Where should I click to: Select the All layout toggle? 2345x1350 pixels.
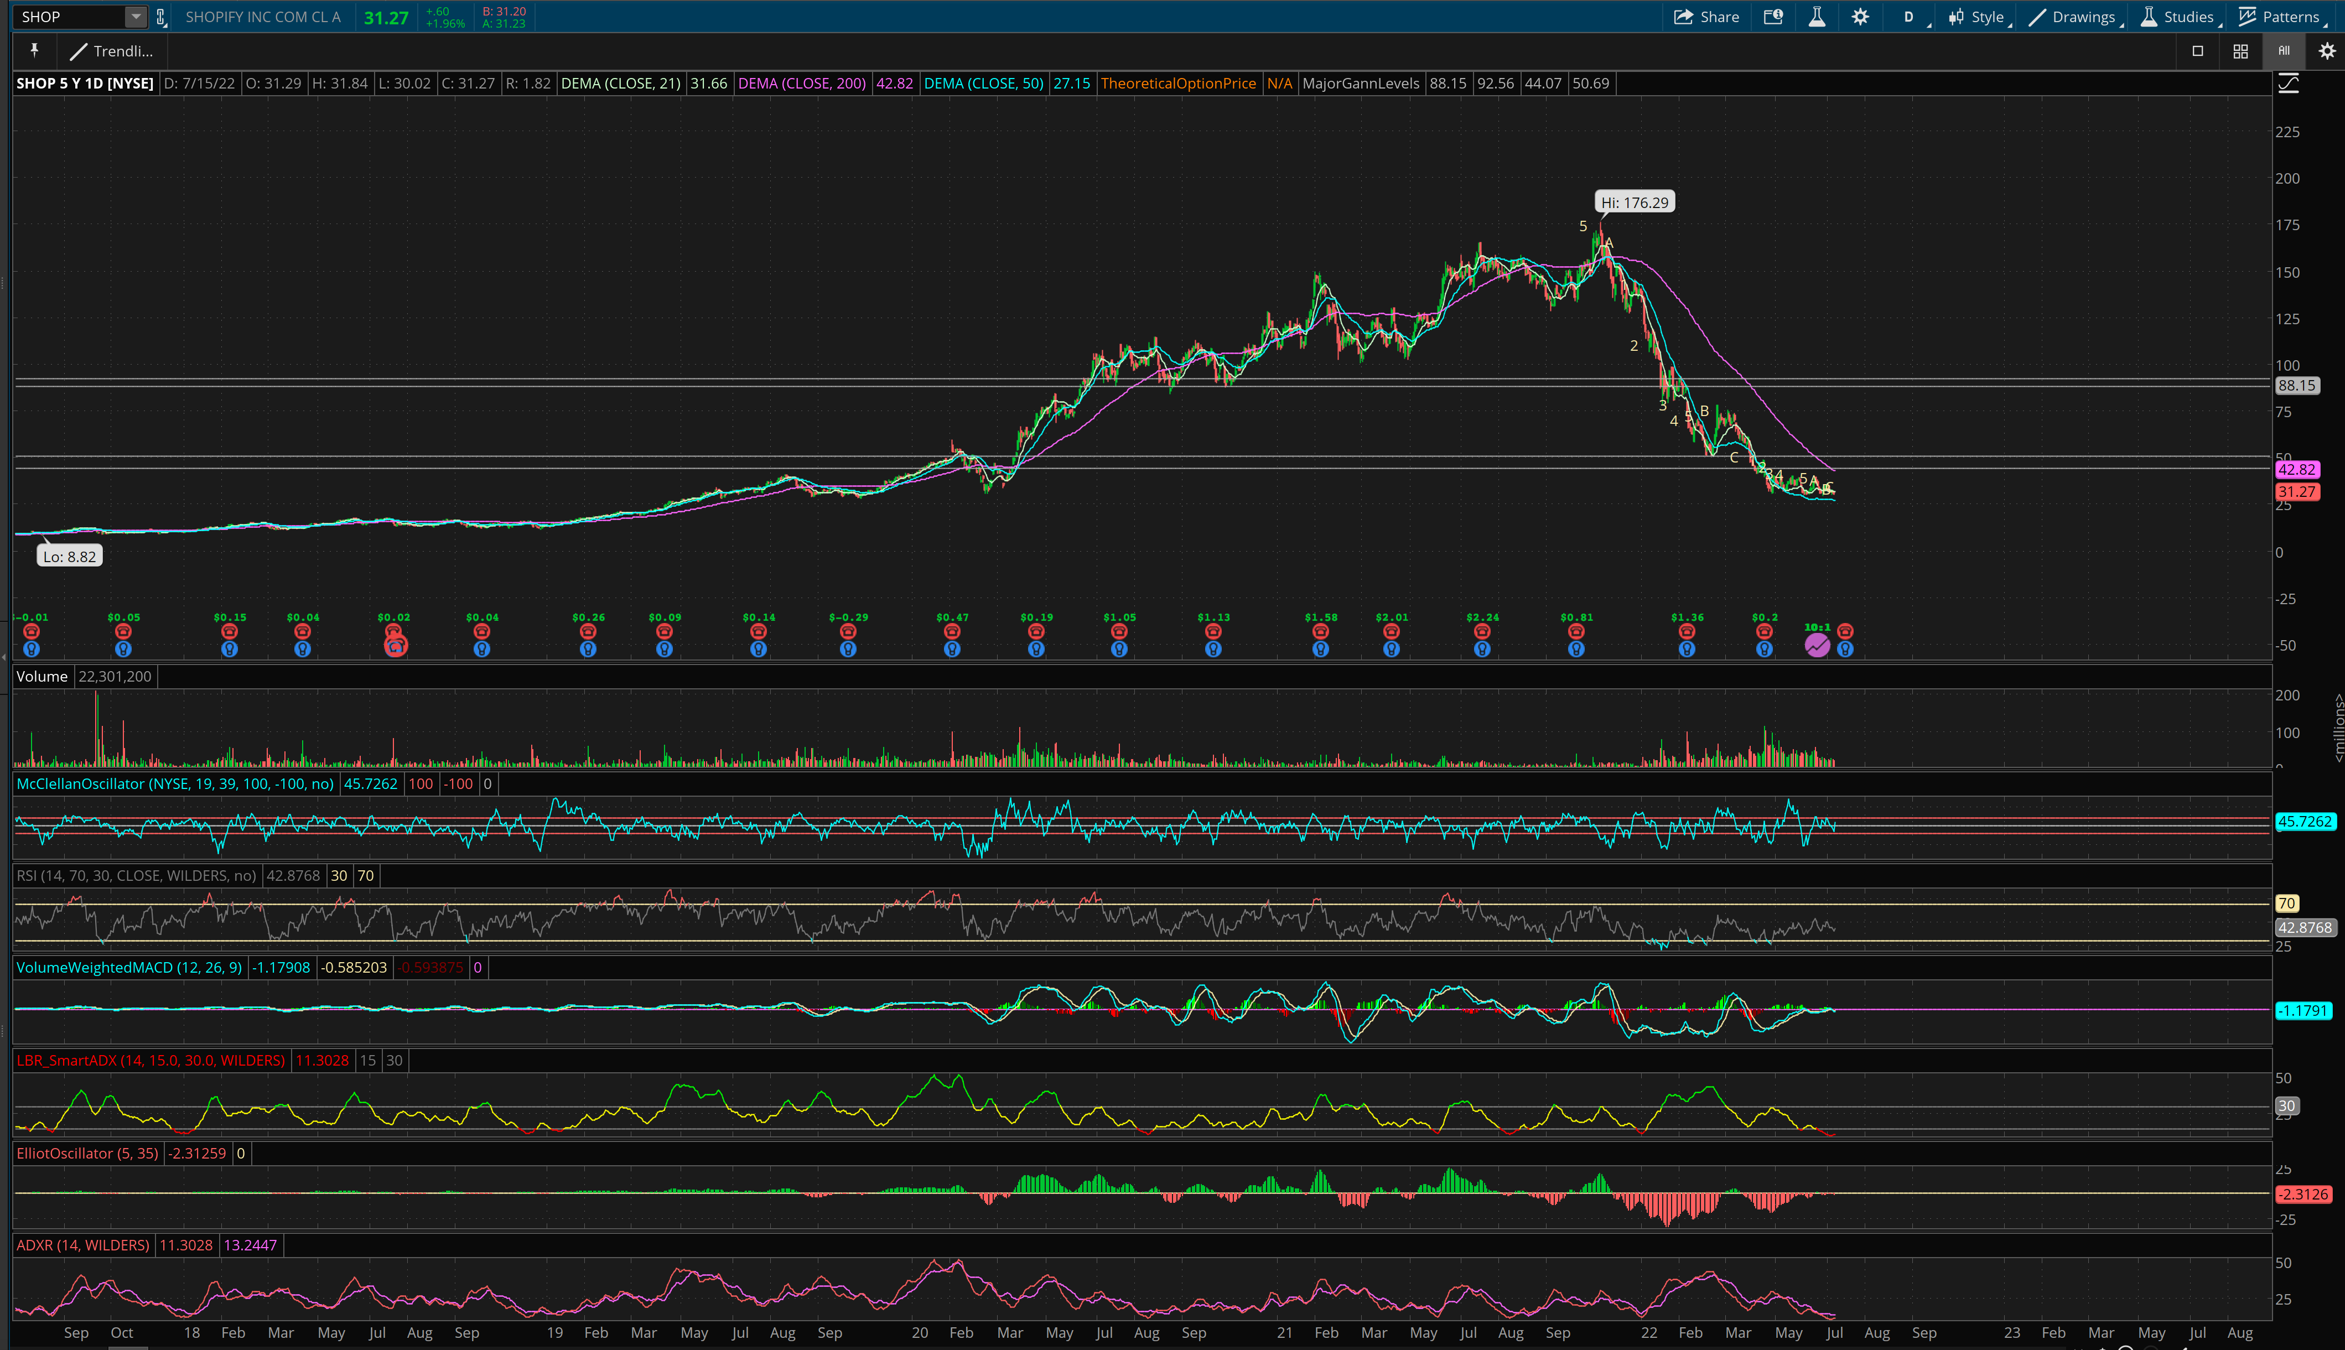[x=2283, y=51]
